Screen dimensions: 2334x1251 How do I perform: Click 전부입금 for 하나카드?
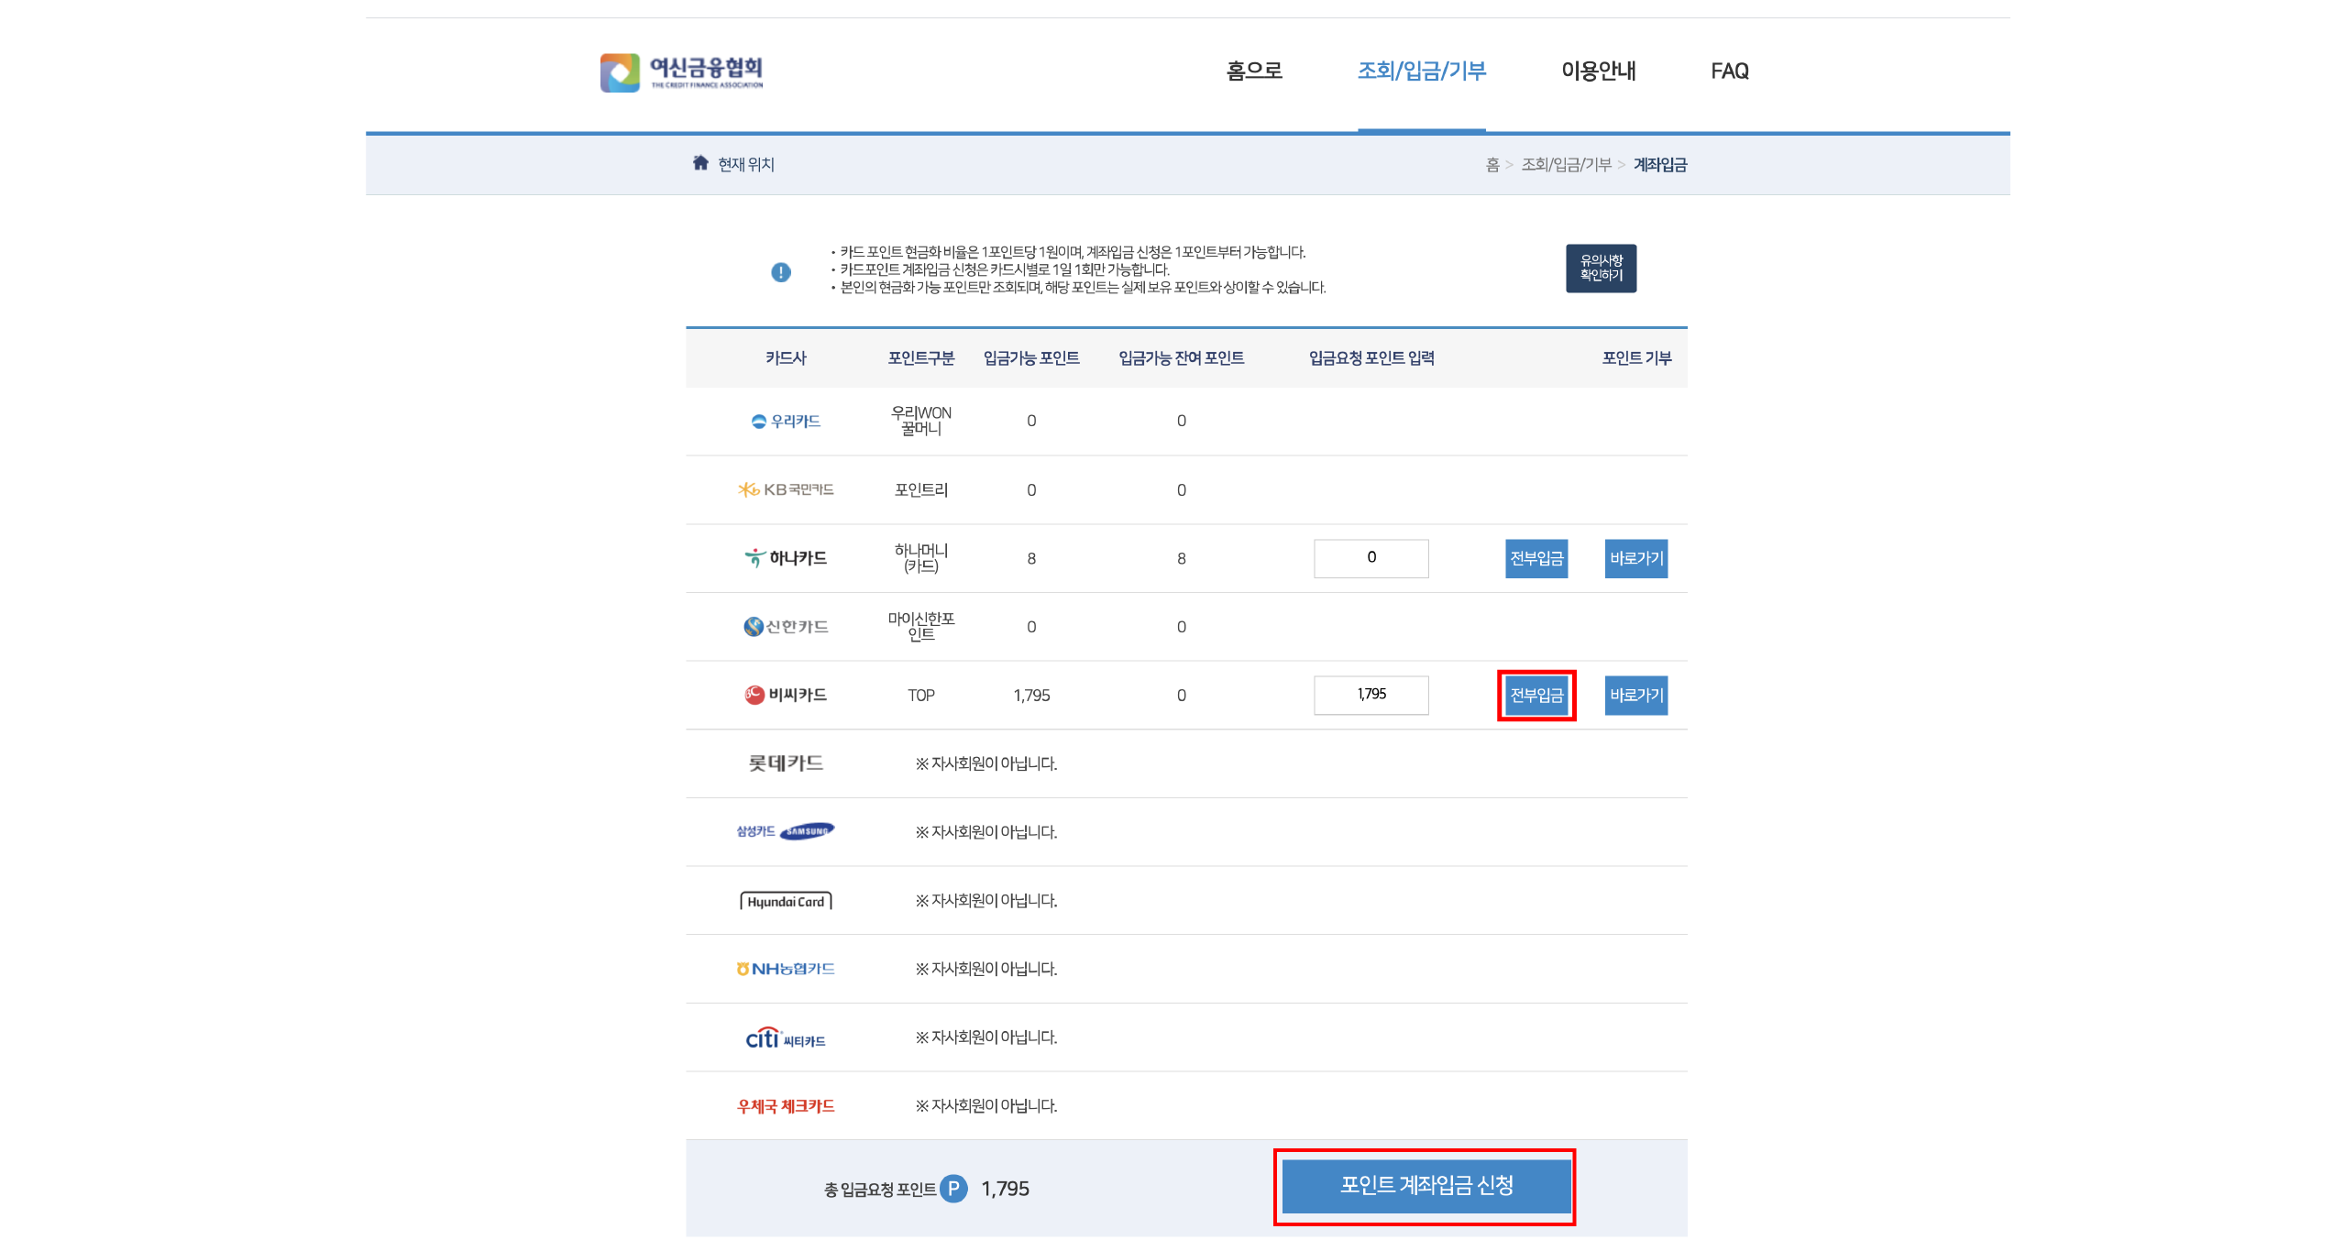tap(1536, 558)
